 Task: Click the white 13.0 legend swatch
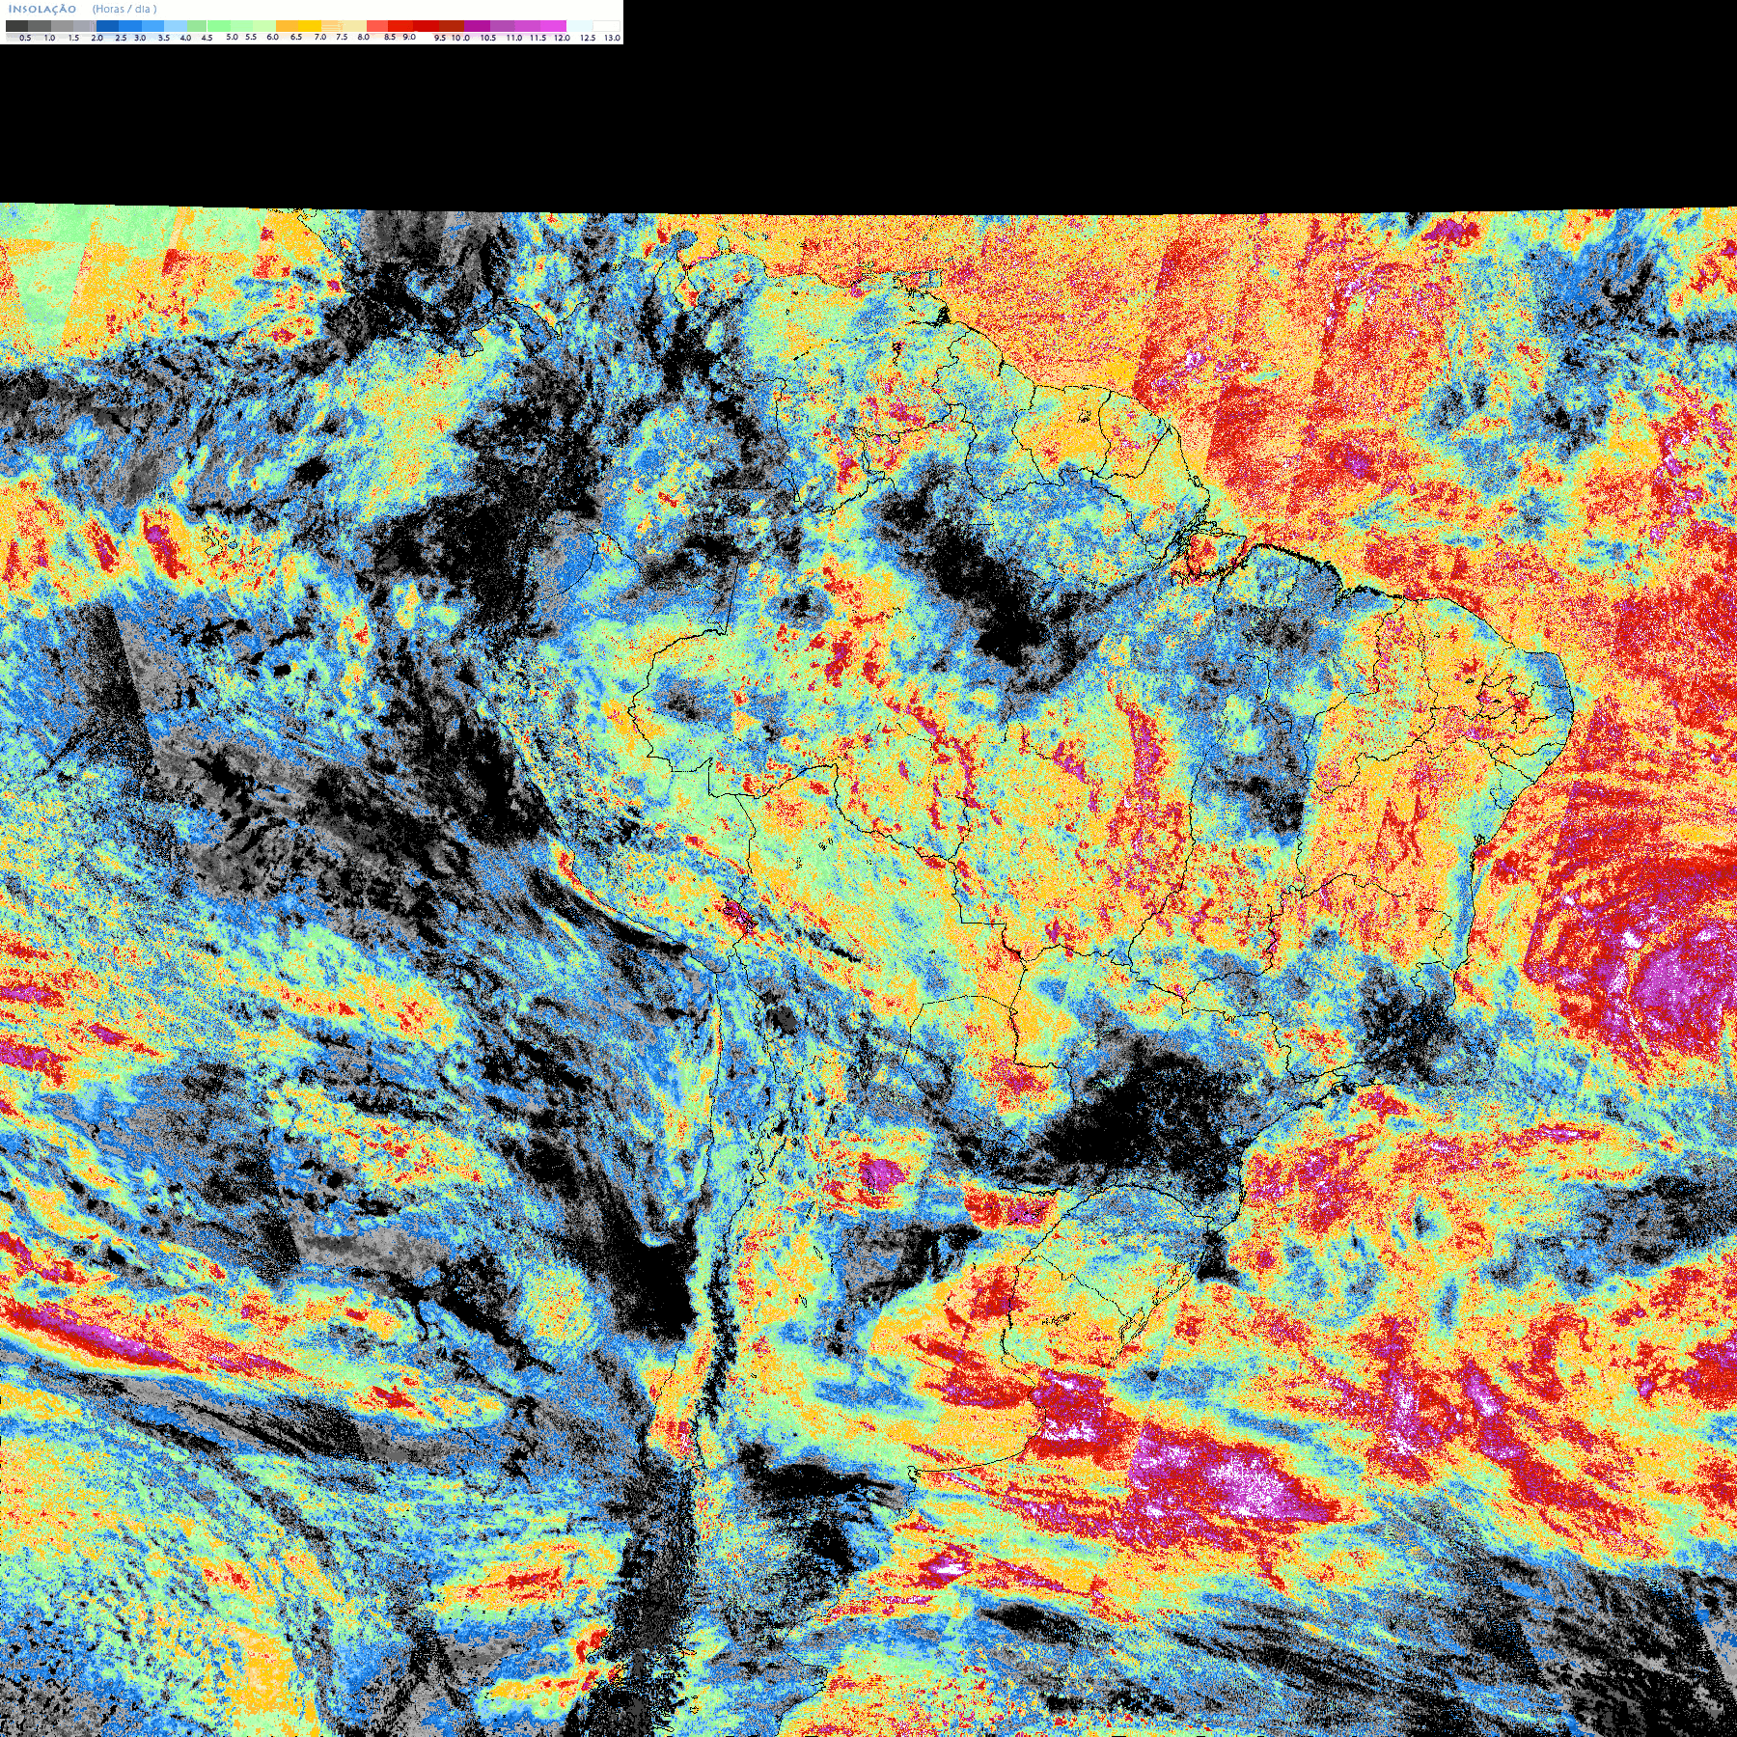click(x=606, y=26)
